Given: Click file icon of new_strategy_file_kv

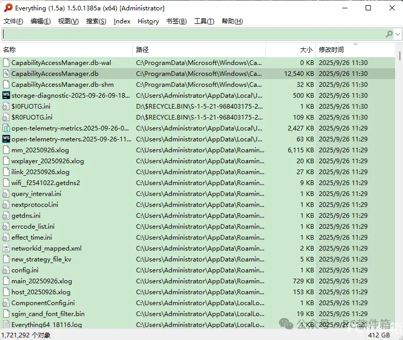Looking at the screenshot, I should pos(6,259).
